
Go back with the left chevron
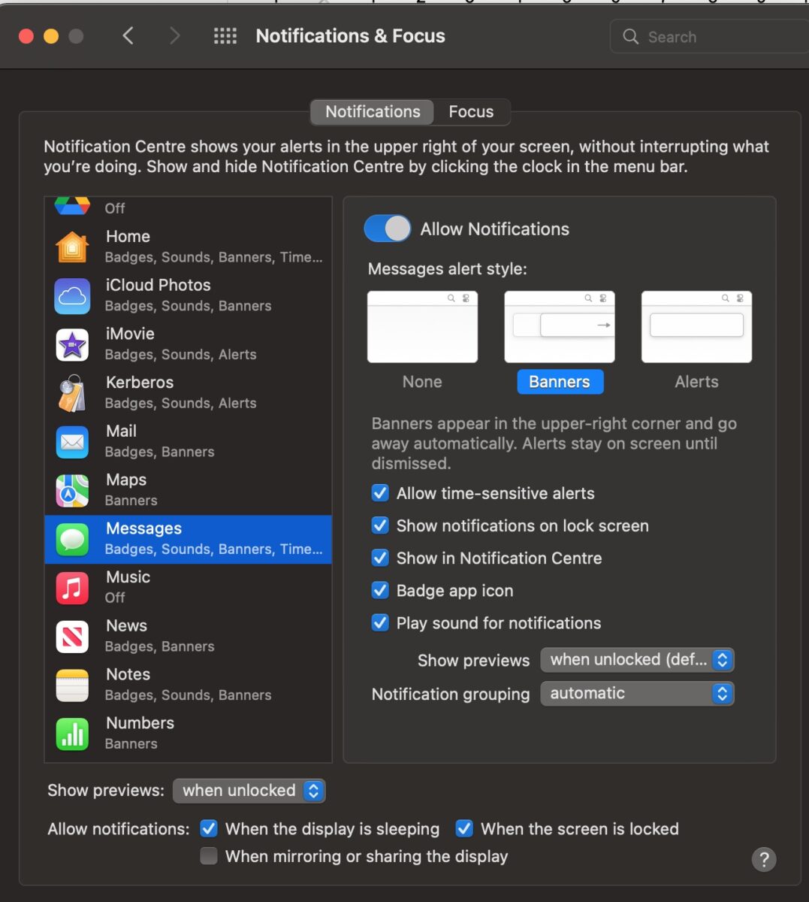128,36
